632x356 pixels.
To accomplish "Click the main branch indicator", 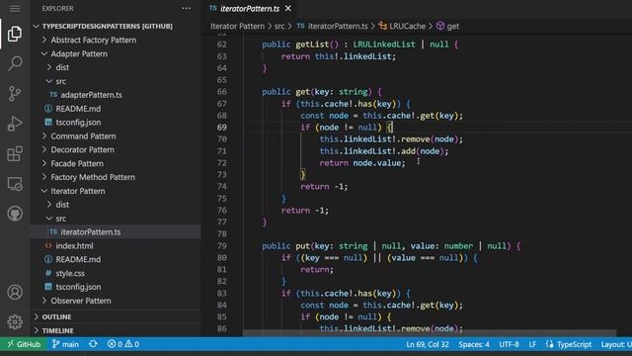I will [65, 344].
